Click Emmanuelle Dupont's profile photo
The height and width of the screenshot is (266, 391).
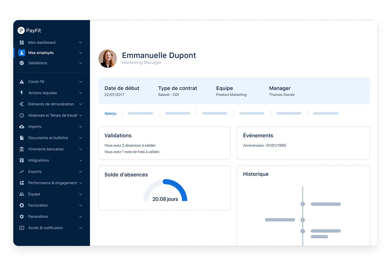coord(108,59)
